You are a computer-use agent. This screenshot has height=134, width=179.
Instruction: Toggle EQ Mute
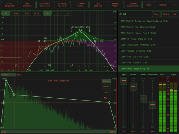tap(37, 13)
